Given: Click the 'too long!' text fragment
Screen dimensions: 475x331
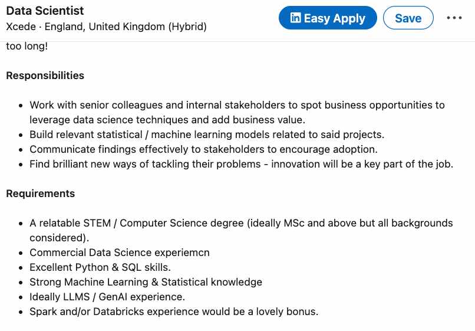Looking at the screenshot, I should pyautogui.click(x=27, y=46).
